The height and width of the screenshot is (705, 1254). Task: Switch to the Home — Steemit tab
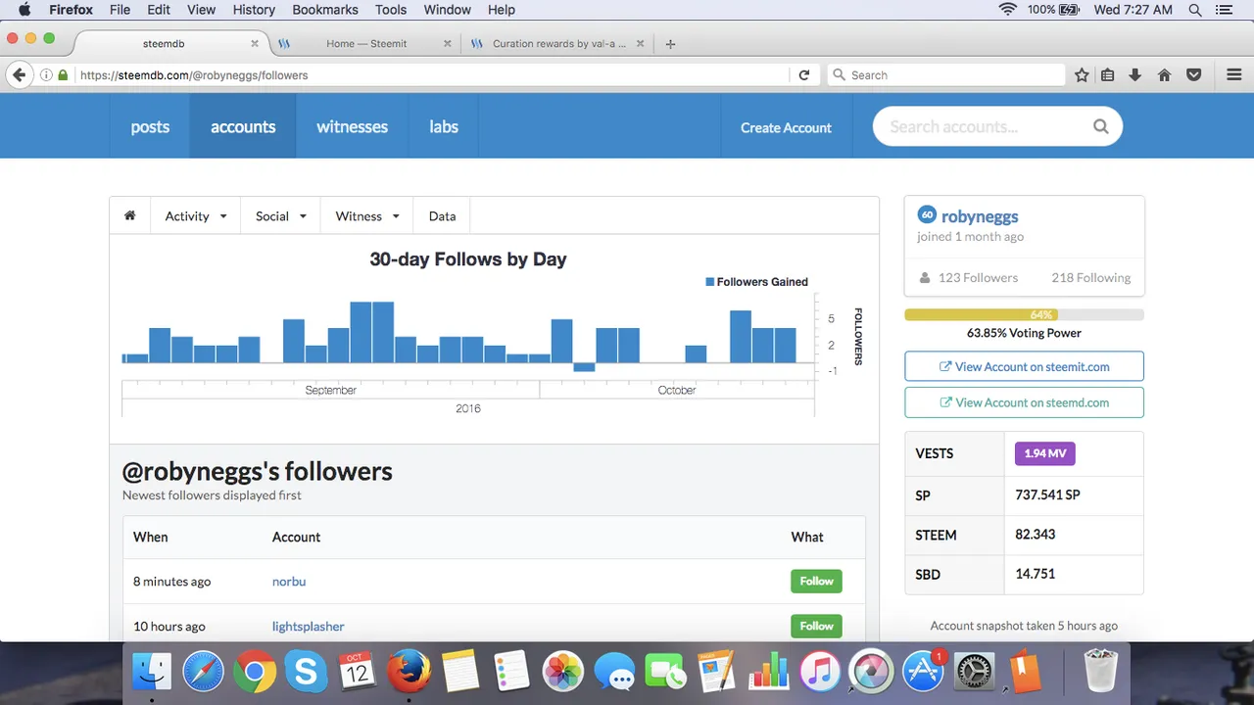(x=364, y=44)
